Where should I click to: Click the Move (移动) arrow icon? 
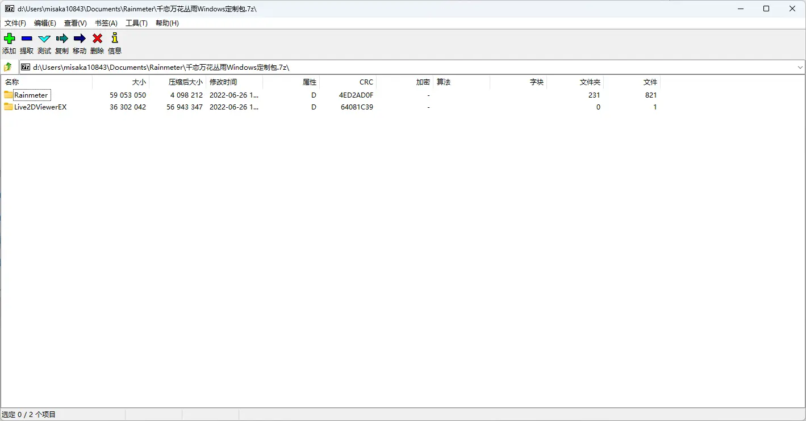[x=80, y=39]
